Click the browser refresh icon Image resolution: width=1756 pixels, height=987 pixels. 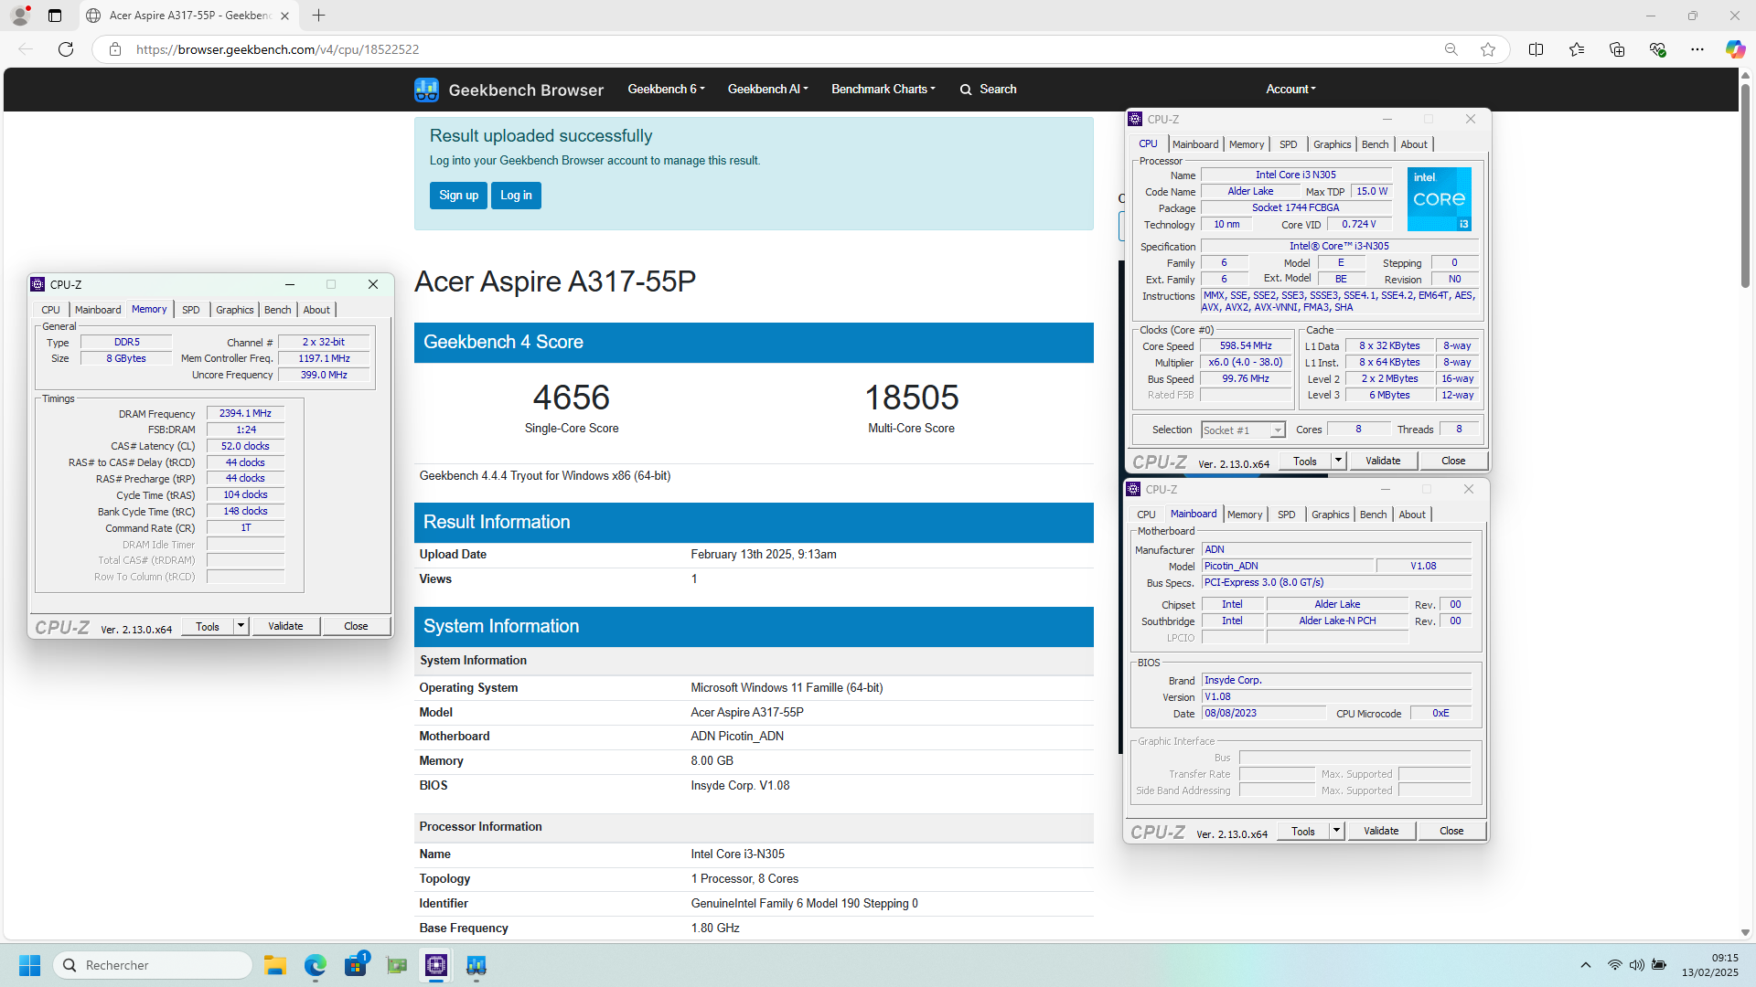point(66,49)
